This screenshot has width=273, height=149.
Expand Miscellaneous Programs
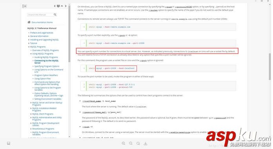point(31,129)
